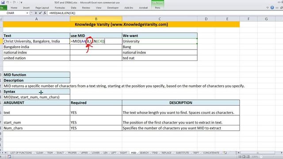Open the Acrobat ribbon tab

pos(143,8)
